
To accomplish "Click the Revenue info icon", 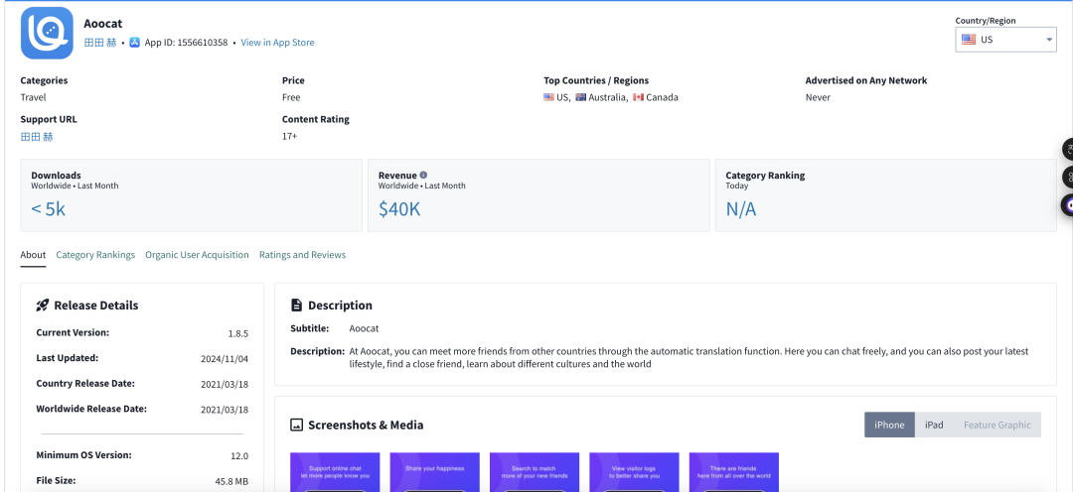I will [423, 175].
